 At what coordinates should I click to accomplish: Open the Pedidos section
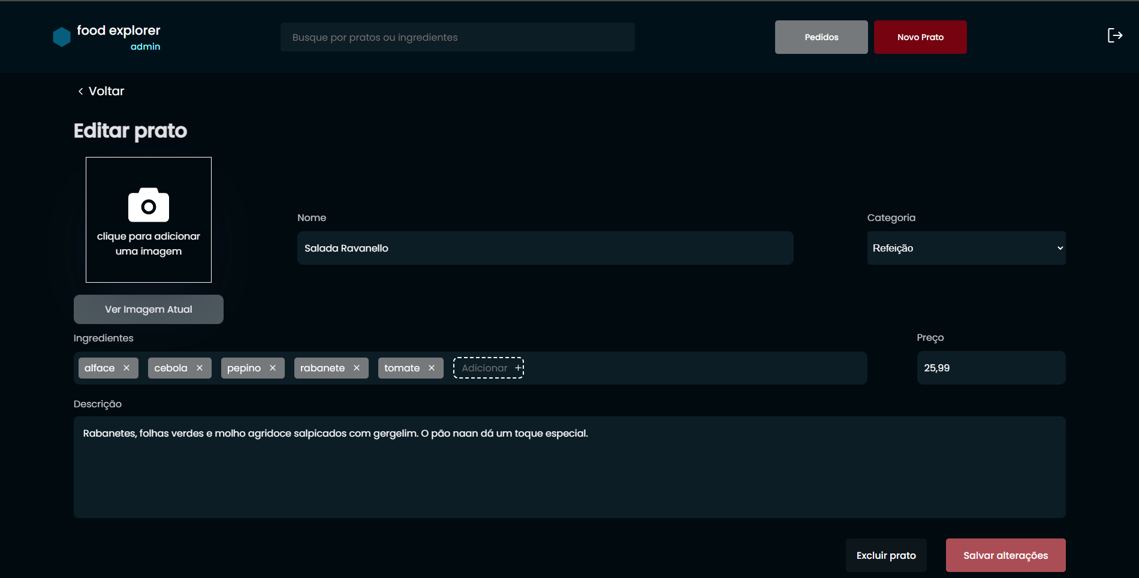(x=821, y=37)
